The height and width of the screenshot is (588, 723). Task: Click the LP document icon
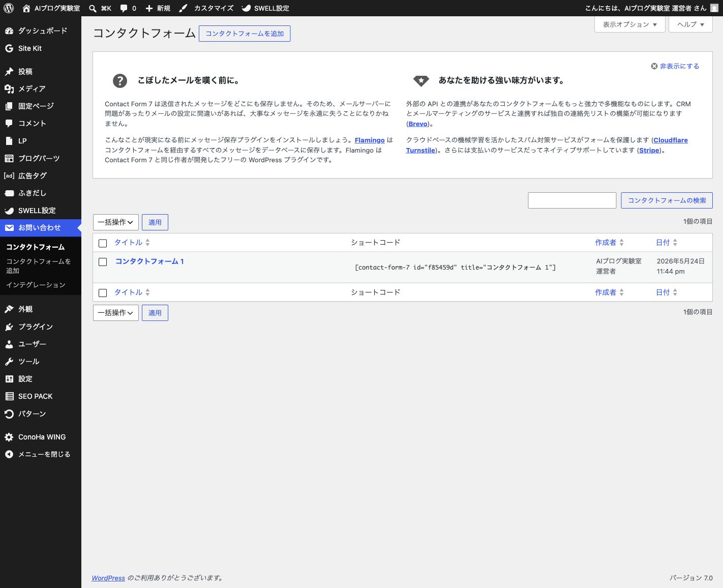click(x=9, y=141)
